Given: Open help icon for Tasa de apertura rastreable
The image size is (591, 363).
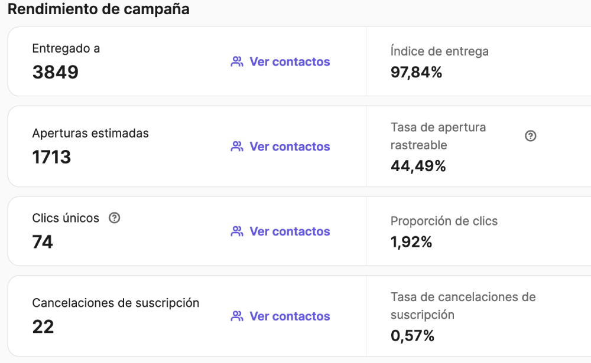Looking at the screenshot, I should [x=530, y=136].
